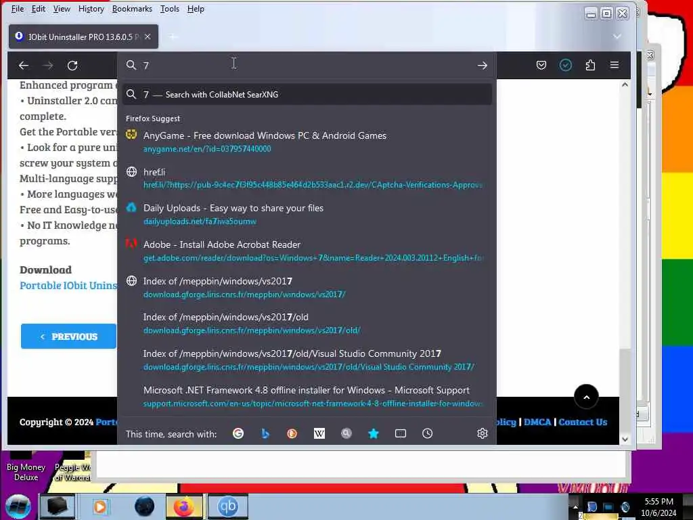Image resolution: width=693 pixels, height=520 pixels.
Task: Search this time with Google
Action: pyautogui.click(x=238, y=434)
